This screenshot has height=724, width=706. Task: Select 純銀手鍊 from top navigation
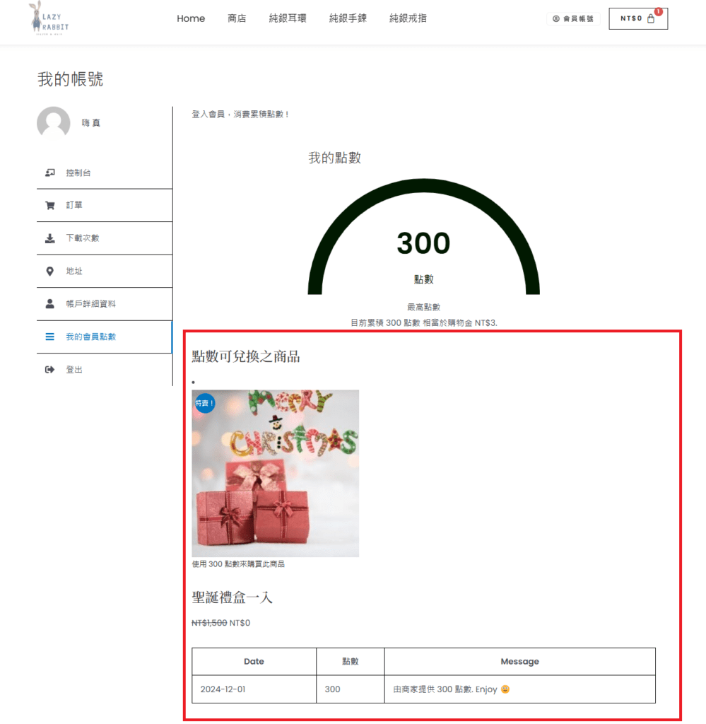pos(348,18)
